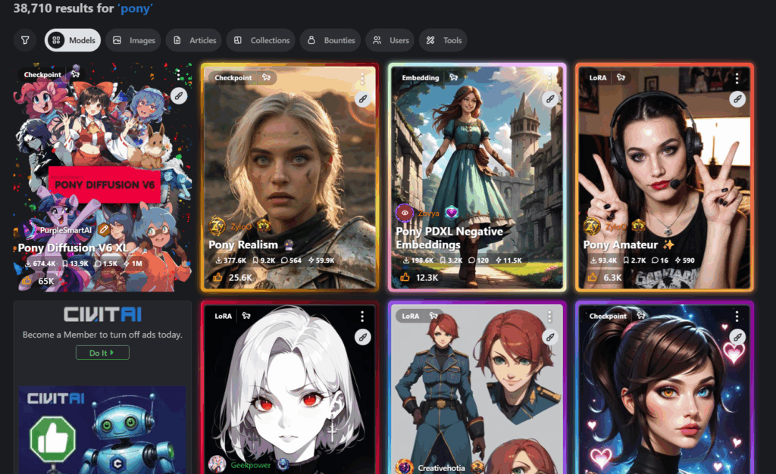This screenshot has width=776, height=474.
Task: Click the '38,710 results' heading text
Action: click(x=83, y=8)
